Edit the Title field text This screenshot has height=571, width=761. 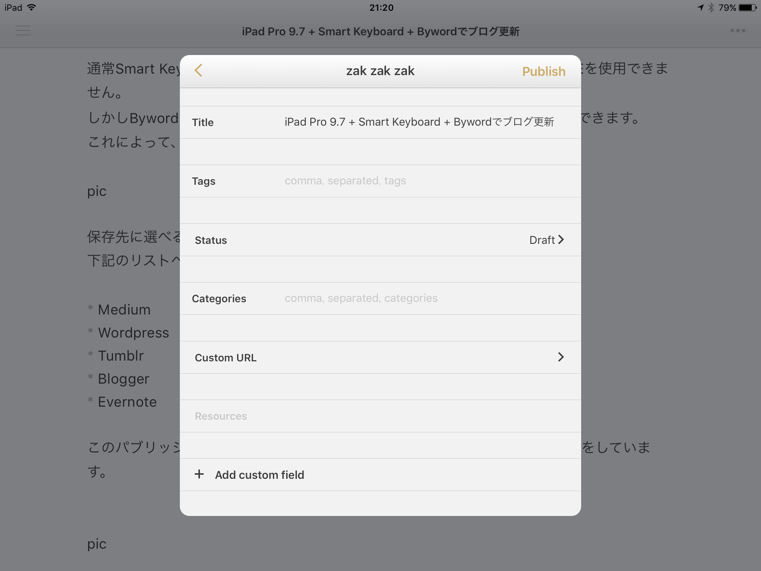(419, 122)
